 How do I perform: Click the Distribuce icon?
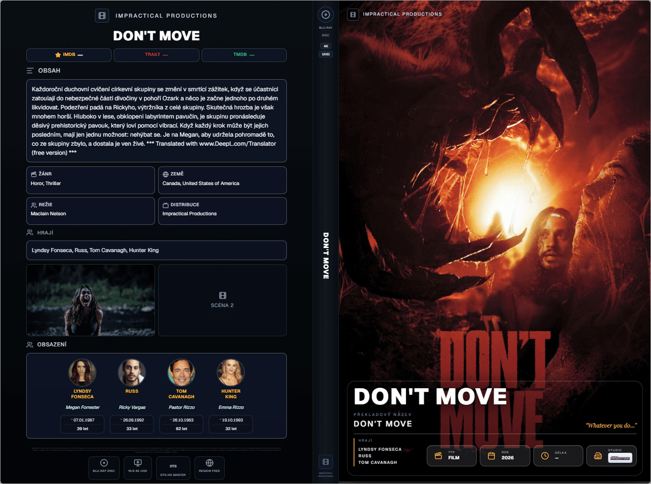click(166, 205)
